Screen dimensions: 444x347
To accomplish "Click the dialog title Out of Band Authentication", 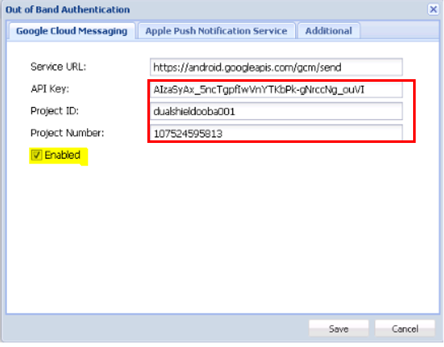I will [x=68, y=10].
